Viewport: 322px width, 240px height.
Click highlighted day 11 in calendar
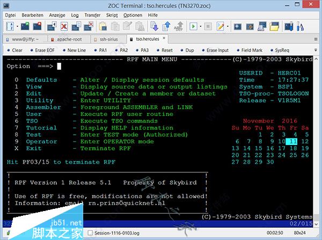tap(291, 141)
